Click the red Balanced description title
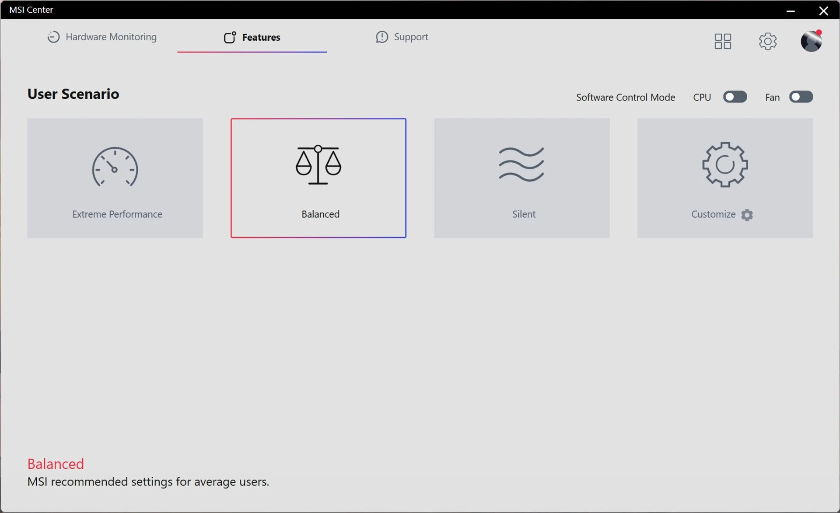 click(x=56, y=464)
